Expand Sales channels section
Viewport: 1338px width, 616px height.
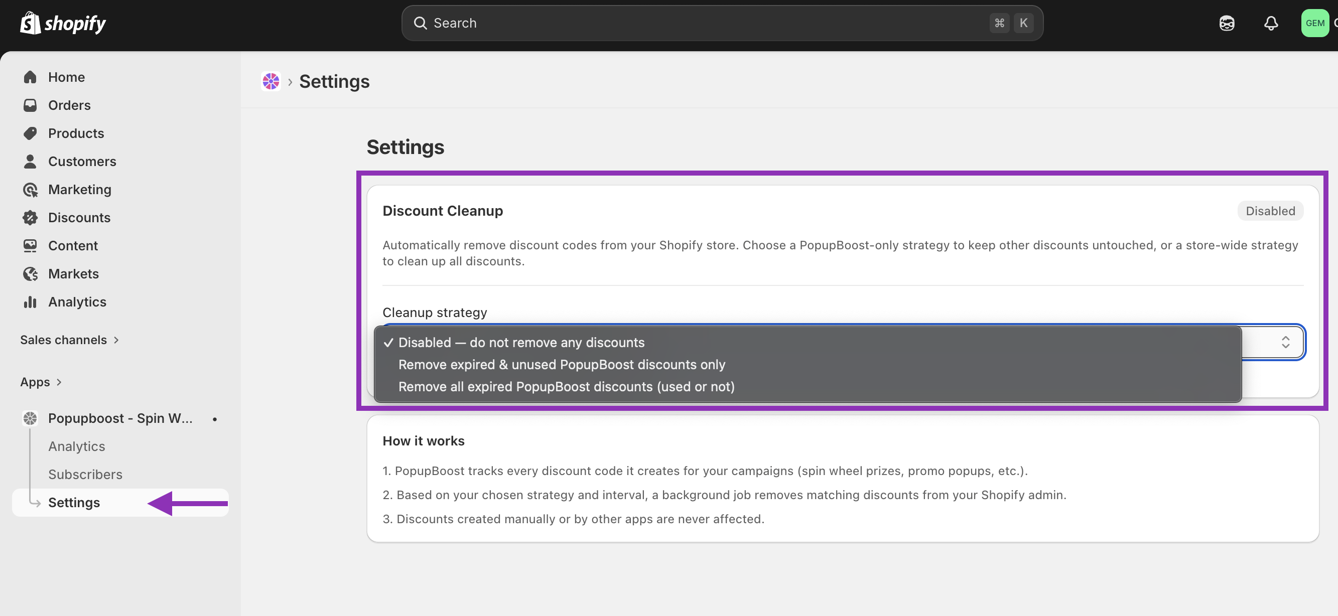click(x=70, y=340)
